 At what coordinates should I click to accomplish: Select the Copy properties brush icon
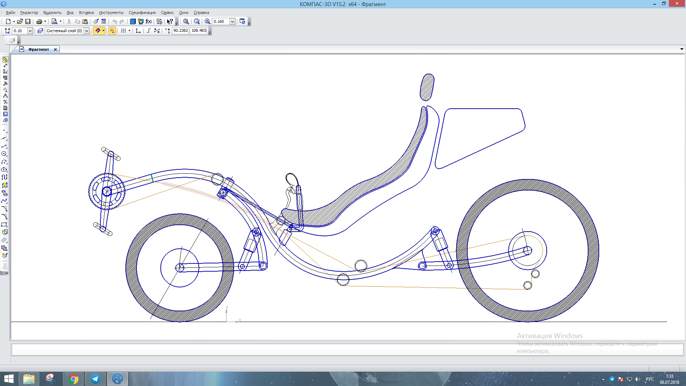[x=96, y=21]
